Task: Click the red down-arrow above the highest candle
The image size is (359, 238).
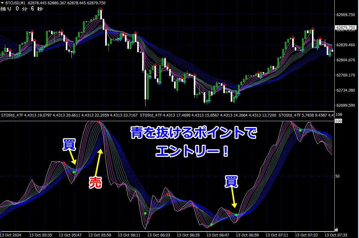Action: click(101, 10)
